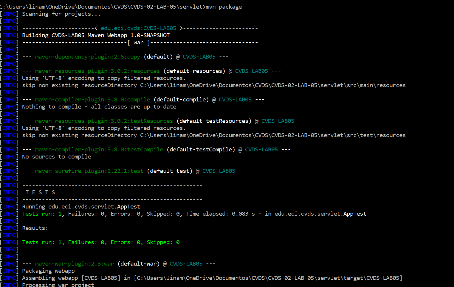Click the Scanning for projects line
Image resolution: width=454 pixels, height=287 pixels.
61,14
